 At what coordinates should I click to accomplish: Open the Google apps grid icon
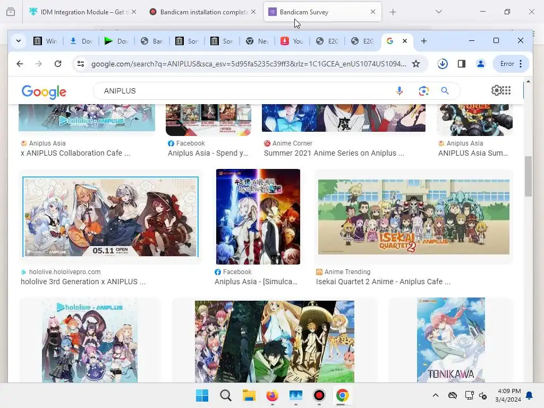click(506, 90)
